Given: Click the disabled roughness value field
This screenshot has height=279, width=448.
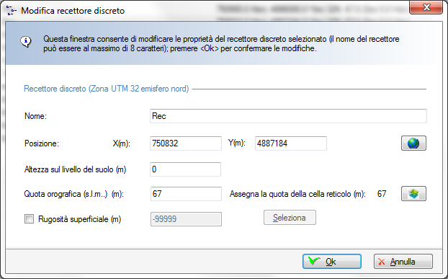Looking at the screenshot, I should pyautogui.click(x=186, y=219).
